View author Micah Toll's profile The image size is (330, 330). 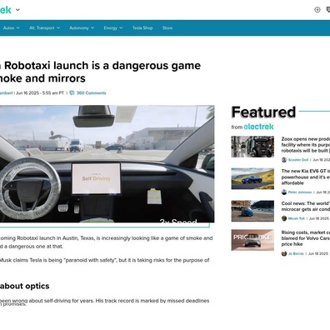coord(296,218)
